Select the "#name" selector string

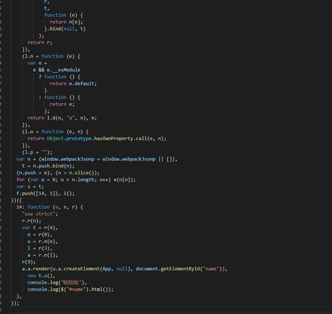(x=76, y=289)
